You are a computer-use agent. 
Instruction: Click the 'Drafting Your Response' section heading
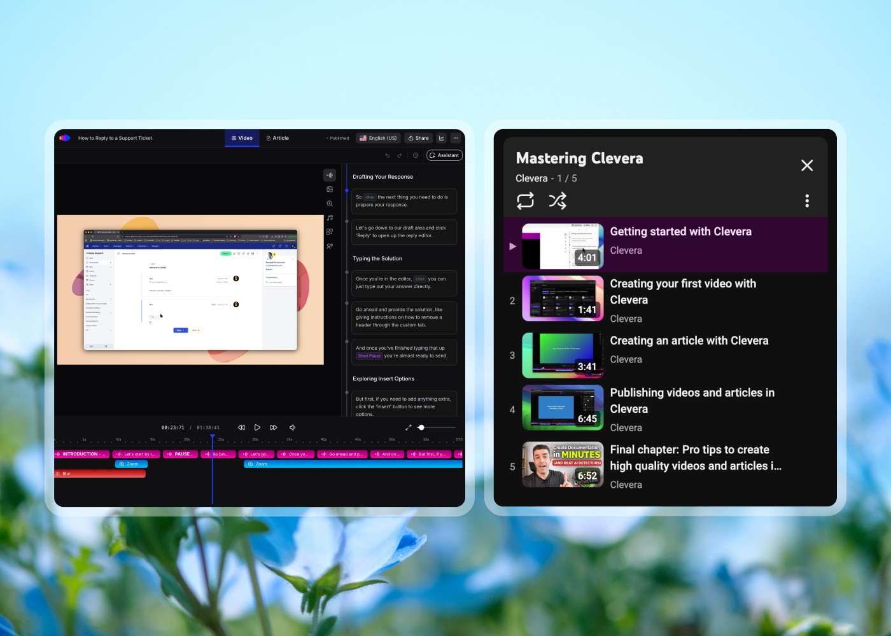point(383,177)
